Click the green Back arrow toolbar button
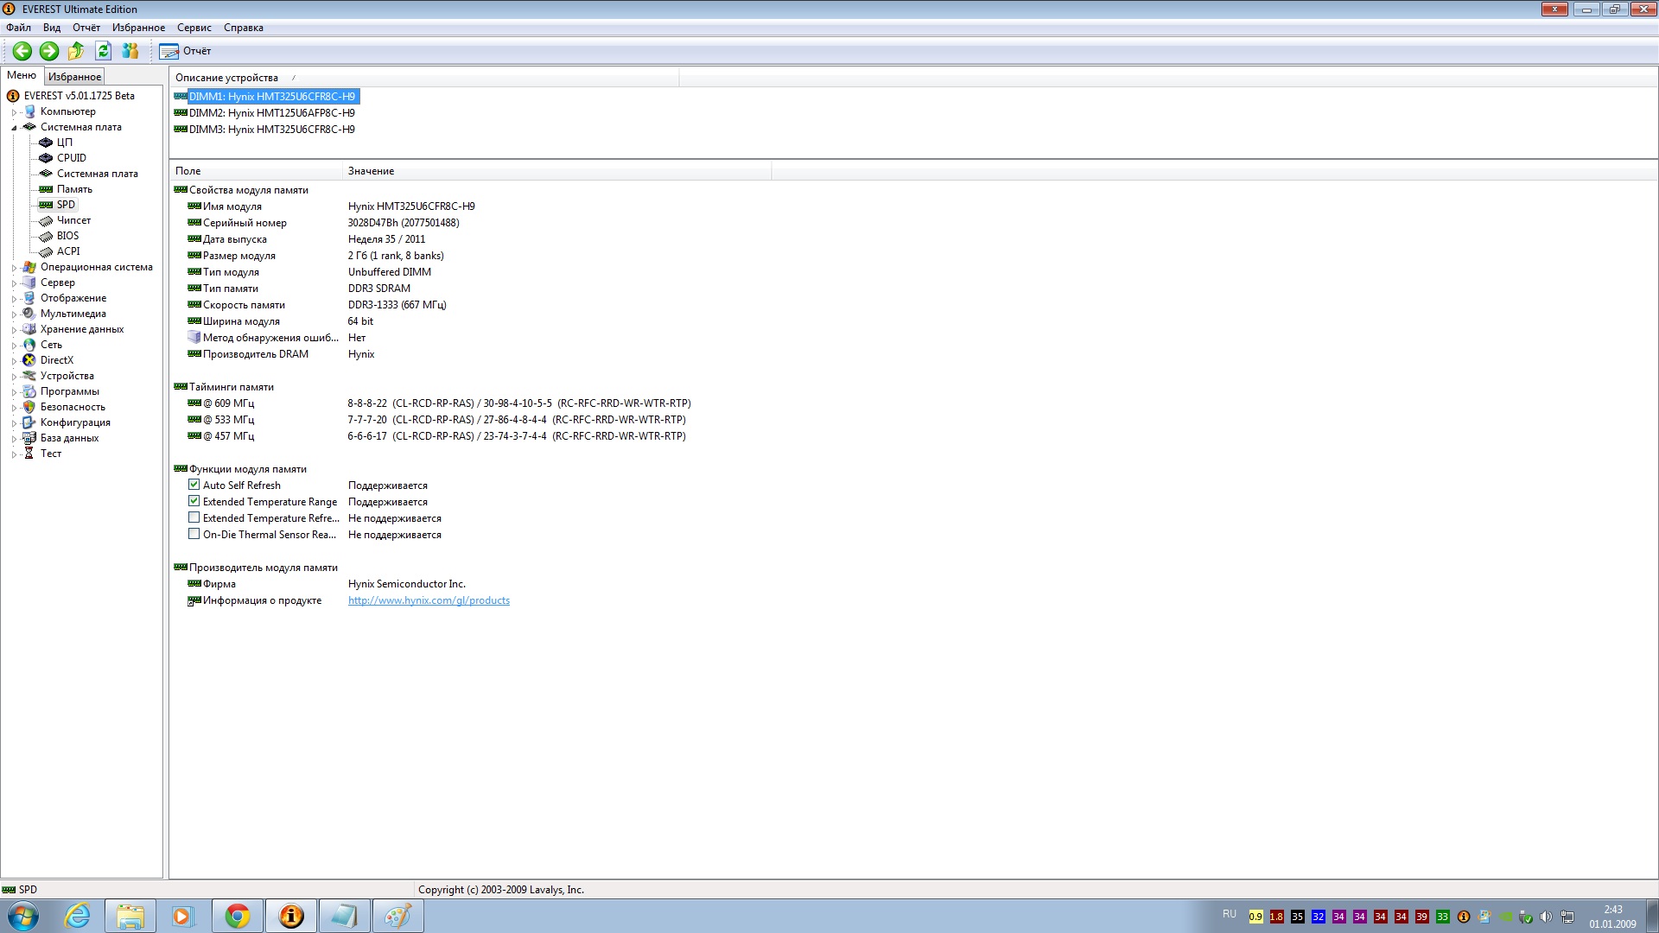 (22, 51)
